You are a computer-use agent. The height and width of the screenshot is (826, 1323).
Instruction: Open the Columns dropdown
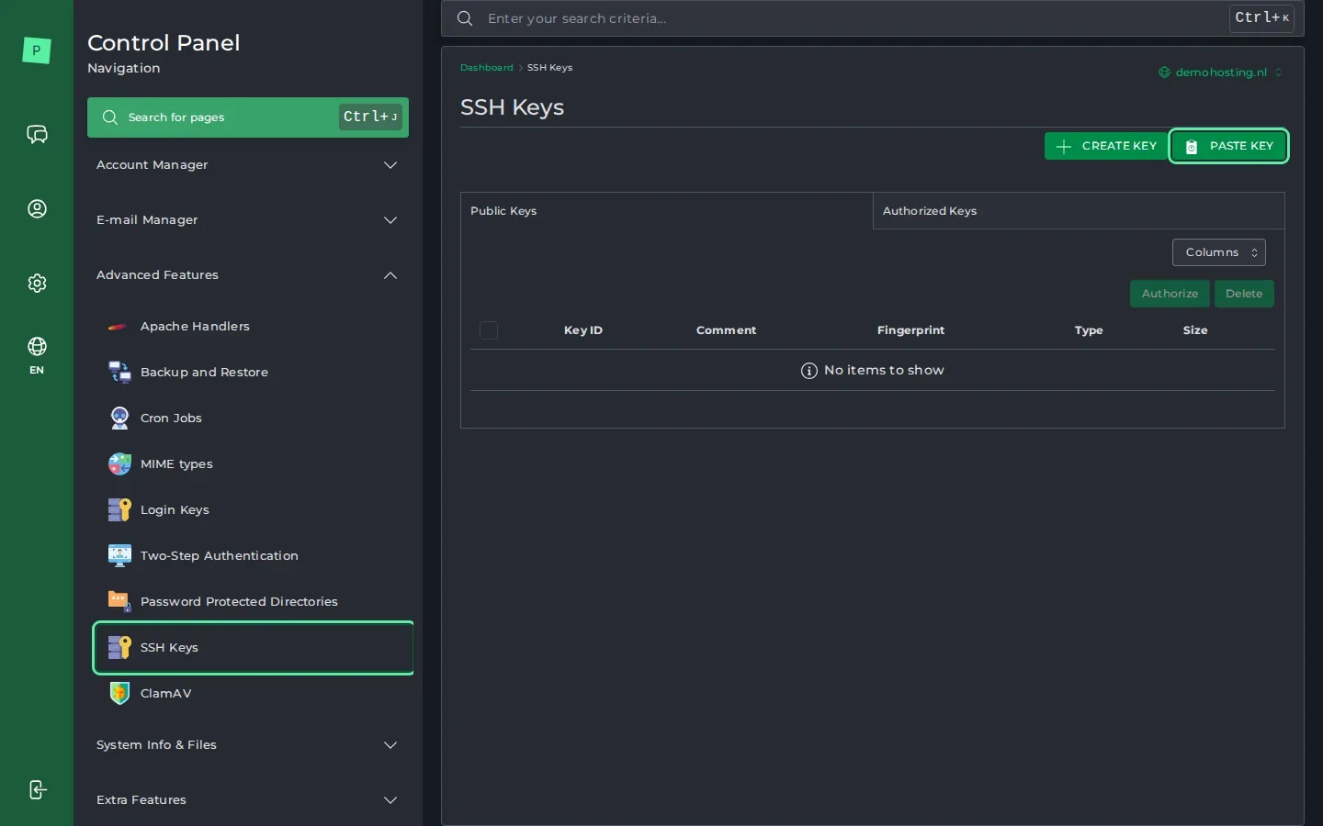[1219, 252]
